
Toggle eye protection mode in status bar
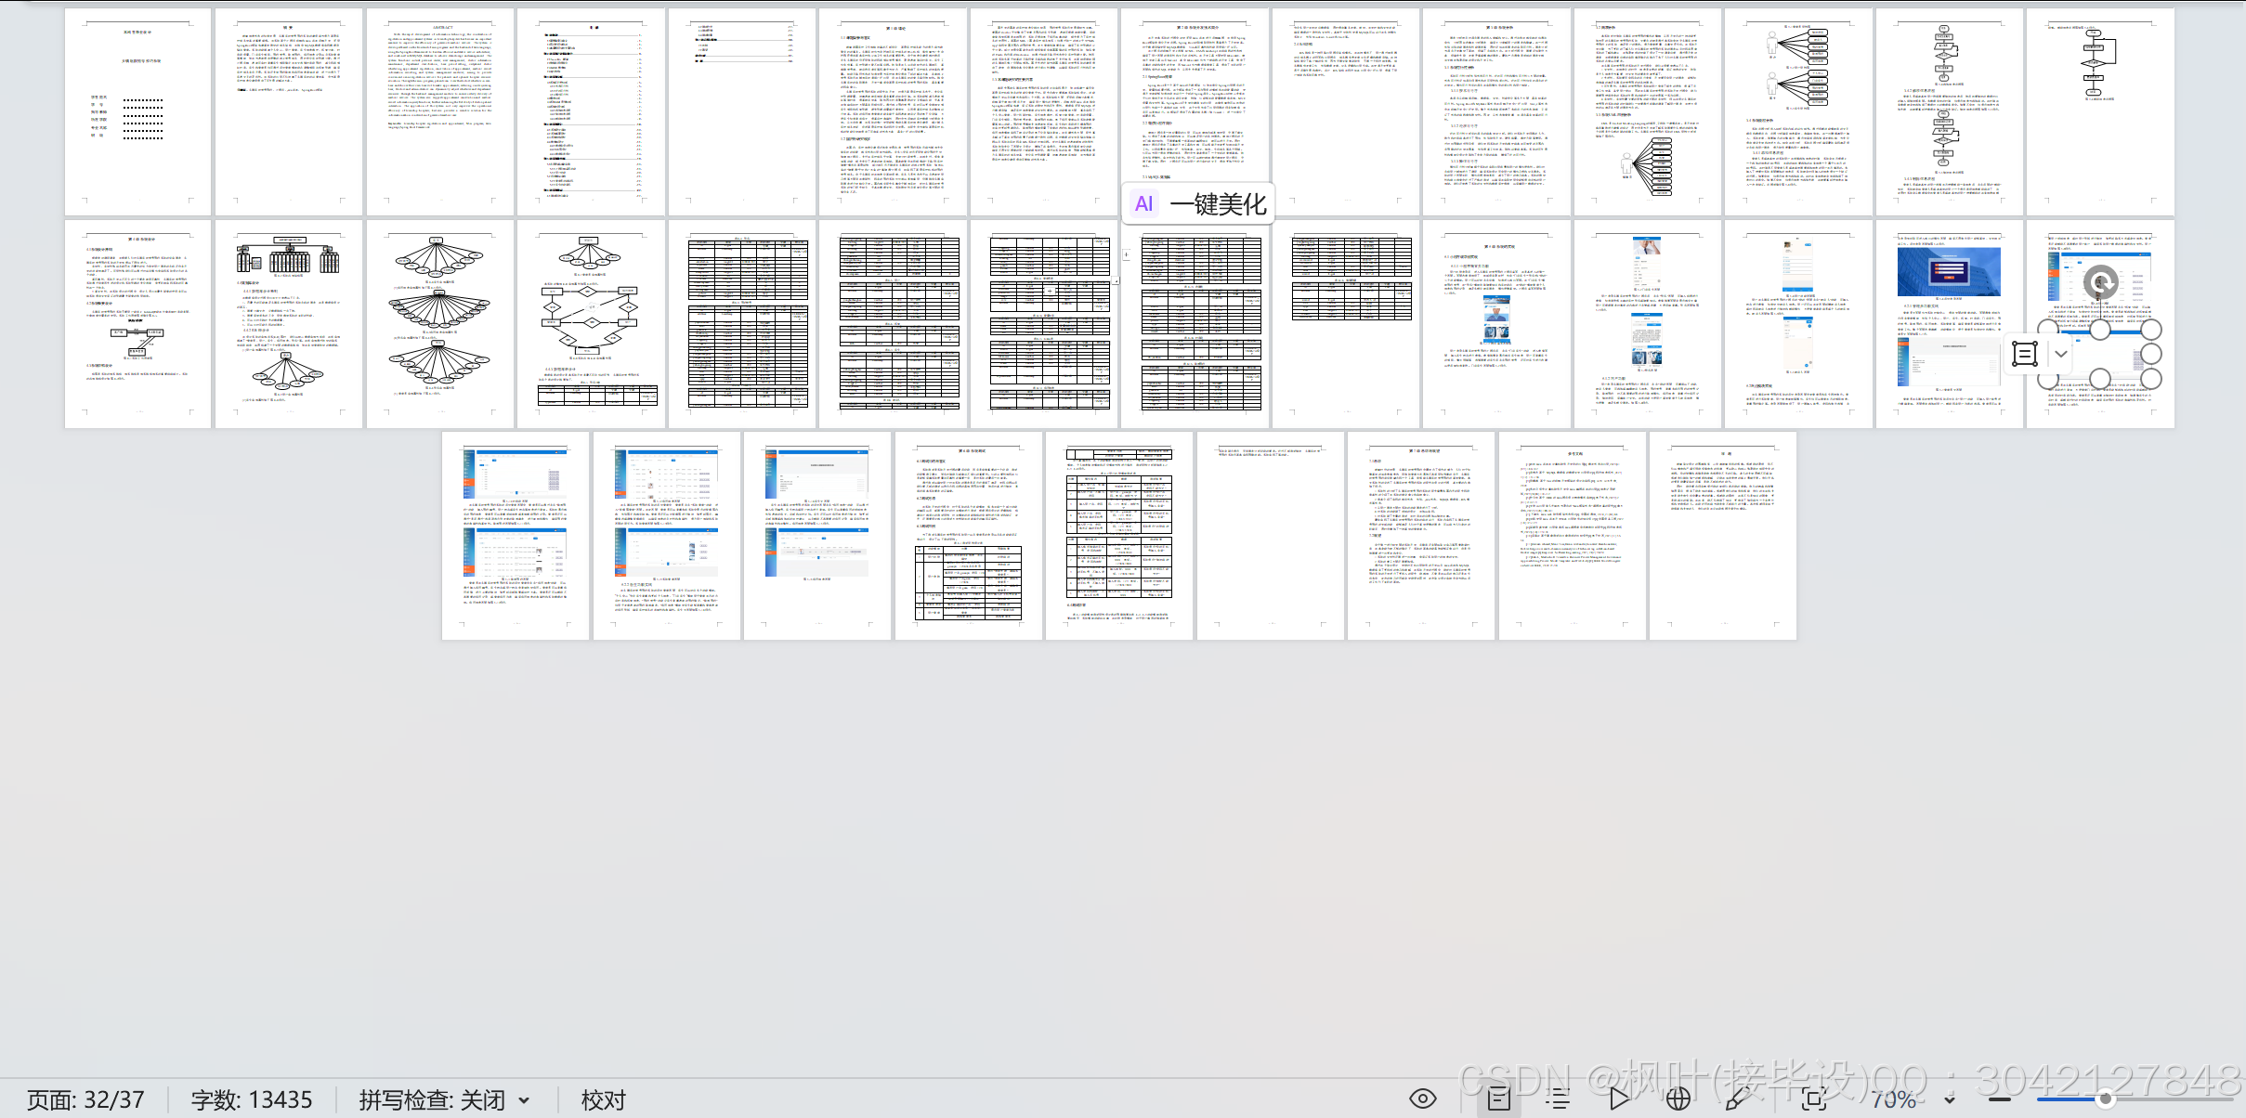pos(1422,1099)
